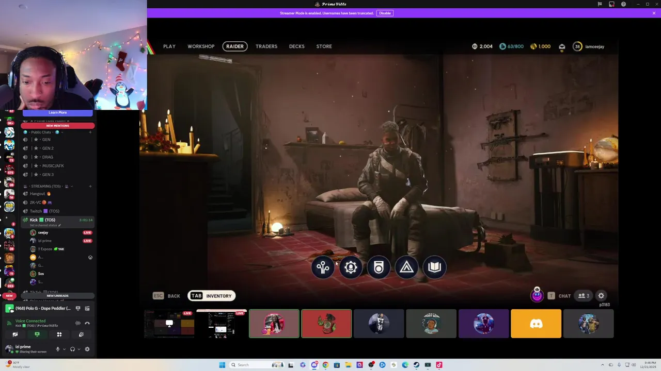The width and height of the screenshot is (661, 371).
Task: Expand headphone output options arrow
Action: pyautogui.click(x=79, y=349)
